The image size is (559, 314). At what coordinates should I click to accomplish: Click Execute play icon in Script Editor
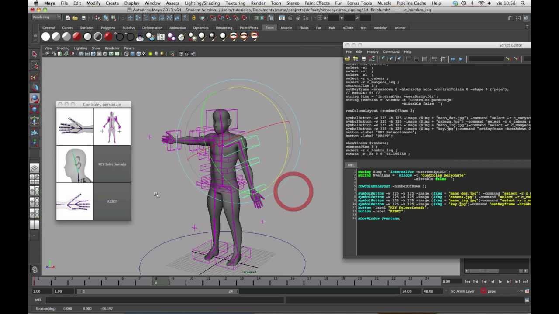point(461,59)
